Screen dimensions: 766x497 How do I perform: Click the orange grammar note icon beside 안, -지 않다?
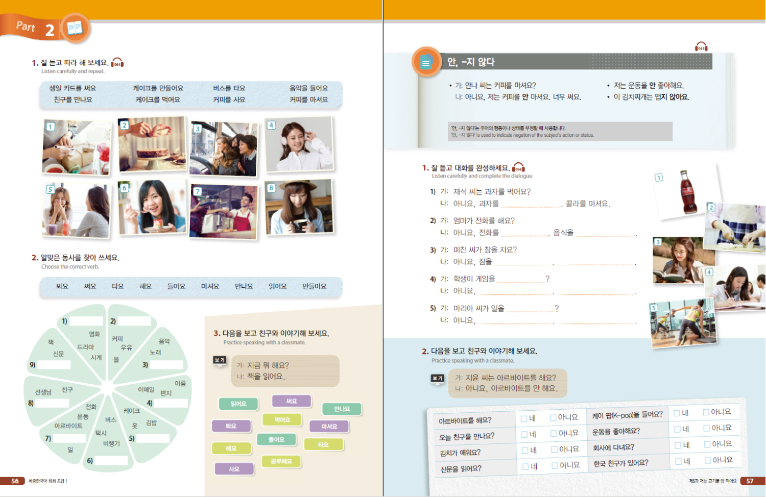[426, 62]
